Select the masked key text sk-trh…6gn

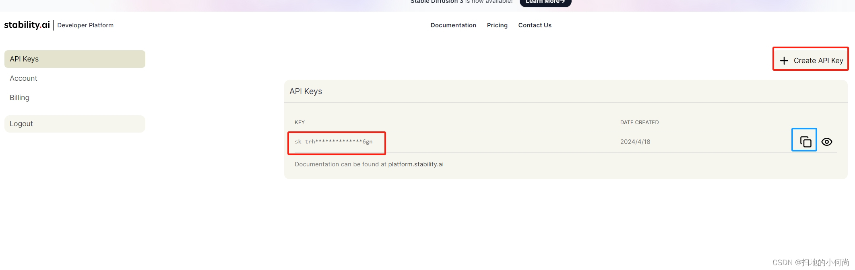point(334,141)
